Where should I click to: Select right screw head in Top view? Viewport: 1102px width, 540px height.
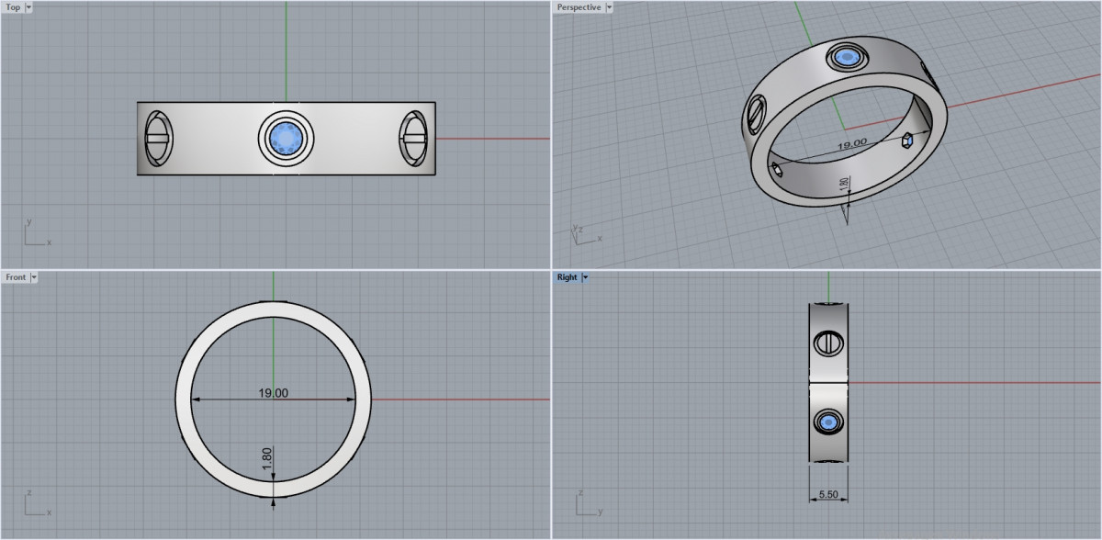414,140
